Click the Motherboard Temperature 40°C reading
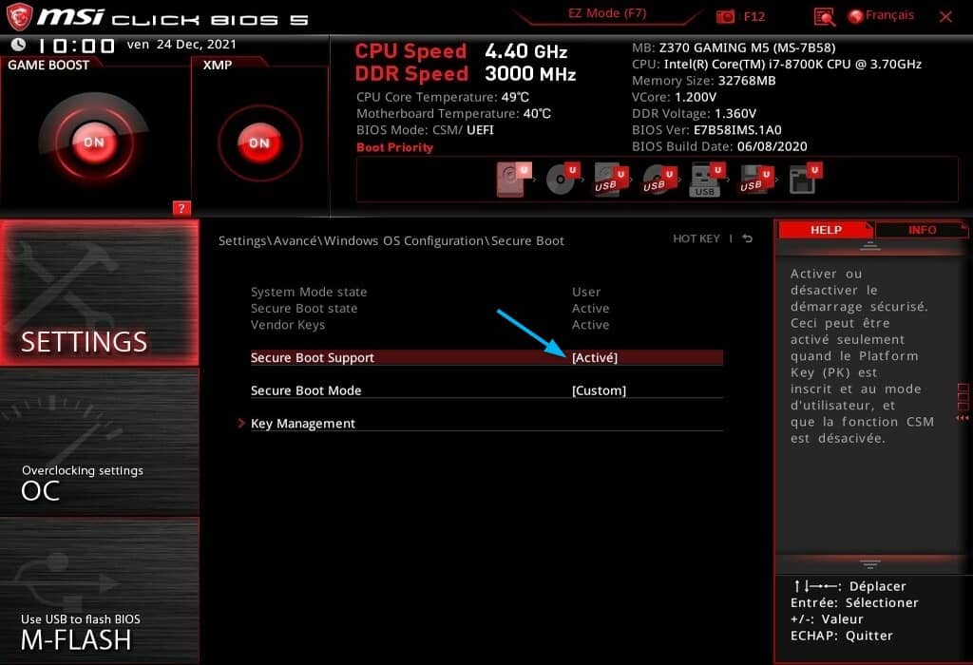 click(453, 113)
